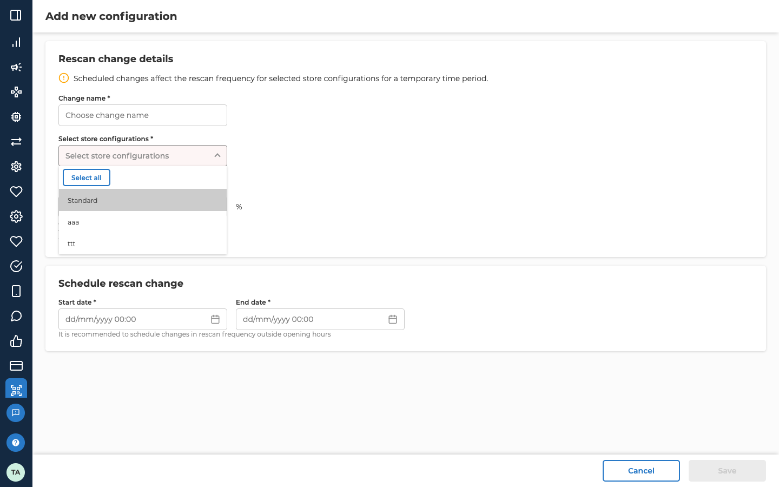
Task: Toggle the sidebar panel icon
Action: point(16,15)
